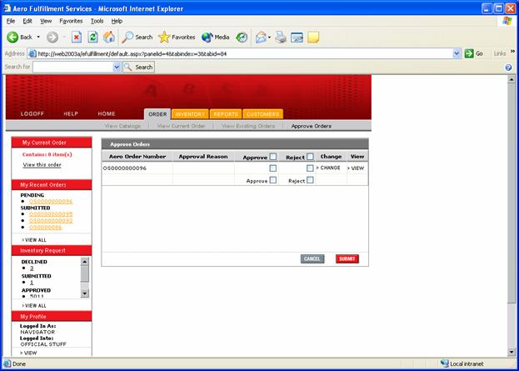Open pending order OS0000000096 link

point(51,201)
